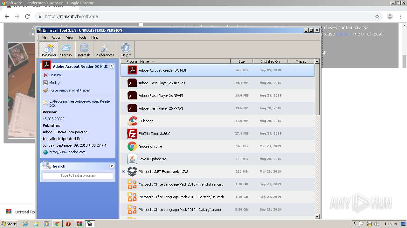Select the Adobe Acrobat Reader DC MUI icon
Image resolution: width=407 pixels, height=228 pixels.
click(x=132, y=70)
